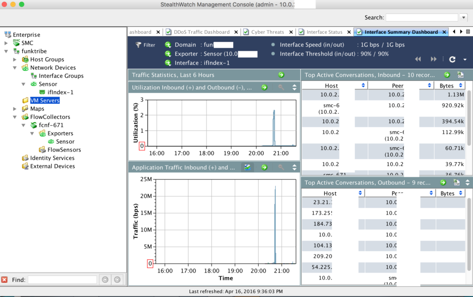Click the green arrow next to Domain
This screenshot has width=473, height=297.
[168, 45]
